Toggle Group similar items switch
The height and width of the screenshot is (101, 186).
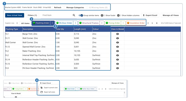click(x=81, y=15)
